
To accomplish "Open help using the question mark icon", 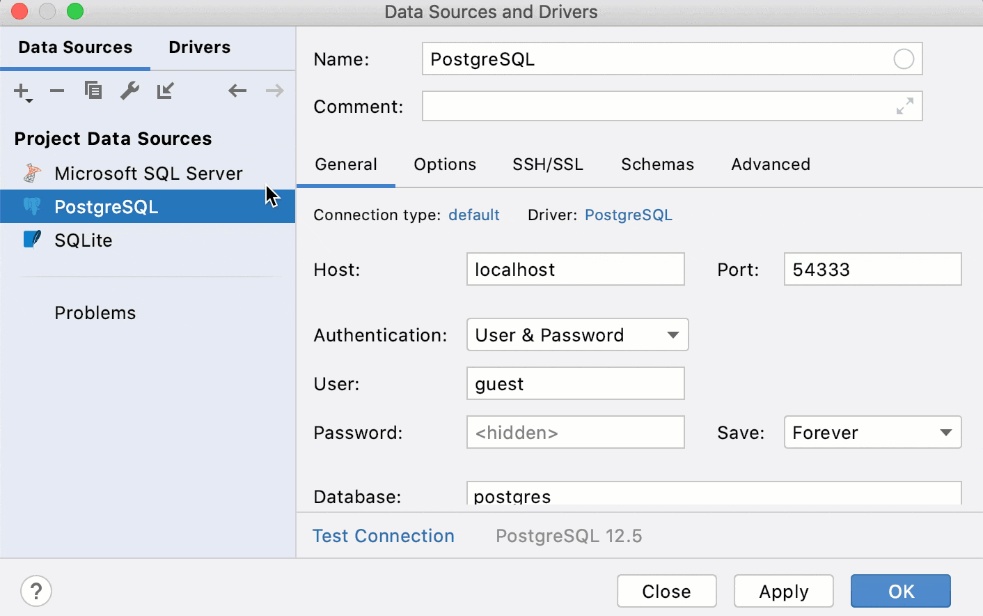I will 36,591.
